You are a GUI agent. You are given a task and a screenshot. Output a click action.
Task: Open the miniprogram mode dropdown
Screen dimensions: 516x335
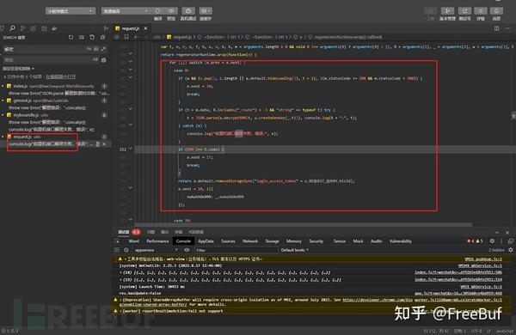pyautogui.click(x=71, y=11)
